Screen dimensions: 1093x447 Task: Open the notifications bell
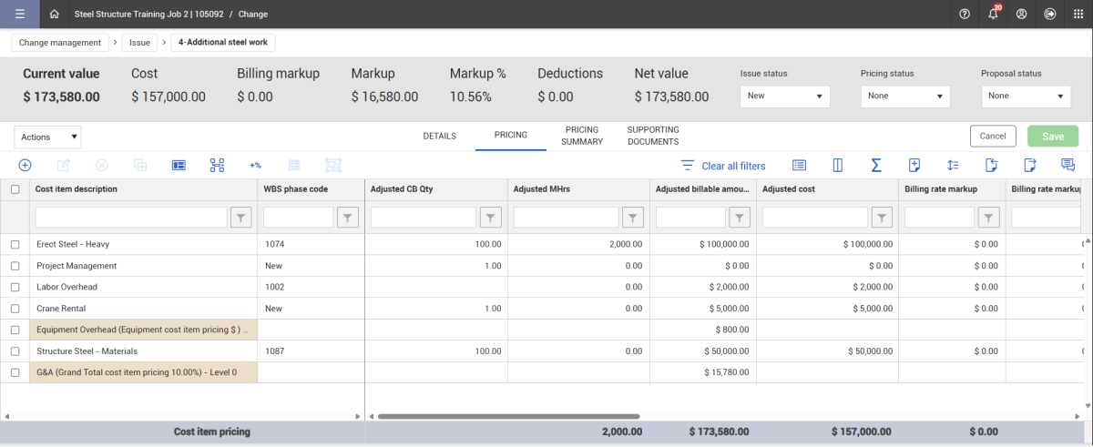(x=993, y=14)
